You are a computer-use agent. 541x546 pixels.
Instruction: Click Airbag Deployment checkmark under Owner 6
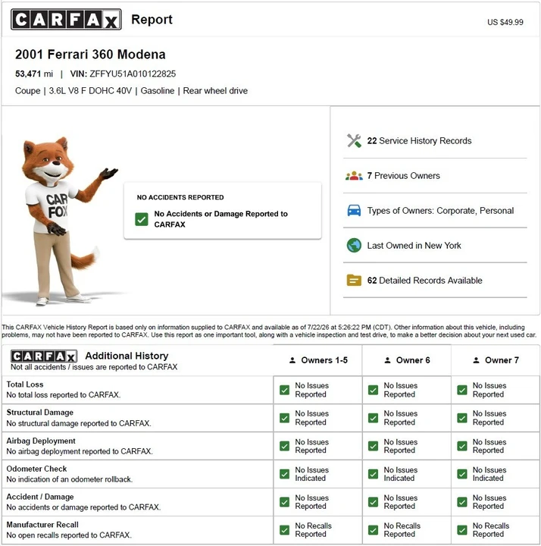(x=373, y=446)
